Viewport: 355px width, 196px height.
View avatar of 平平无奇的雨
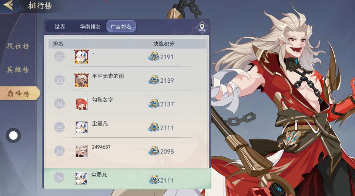click(x=81, y=80)
